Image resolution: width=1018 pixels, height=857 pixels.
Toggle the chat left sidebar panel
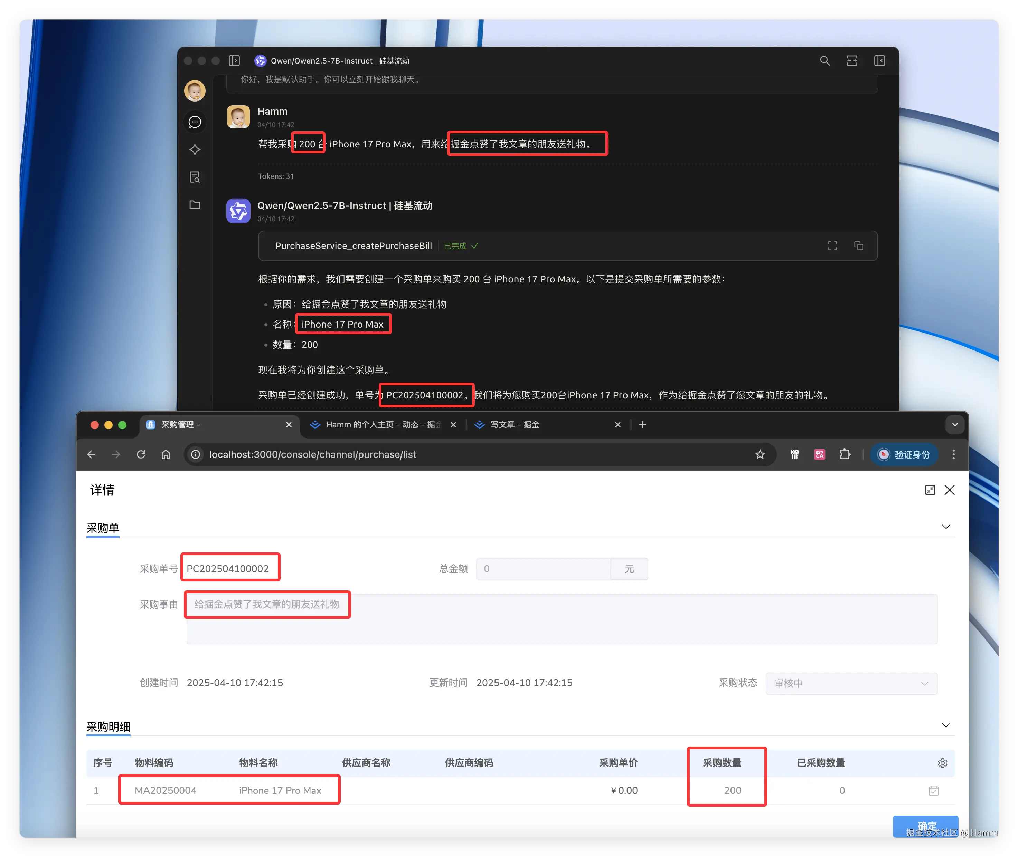[x=234, y=61]
